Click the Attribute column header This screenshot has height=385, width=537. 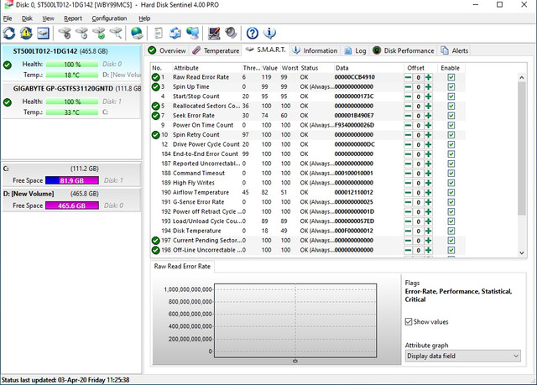[206, 68]
